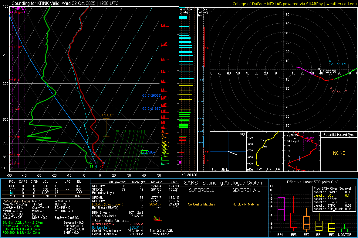Select '700-500mb LR = 3.4 C/km'
This screenshot has height=238, width=358.
click(x=21, y=233)
